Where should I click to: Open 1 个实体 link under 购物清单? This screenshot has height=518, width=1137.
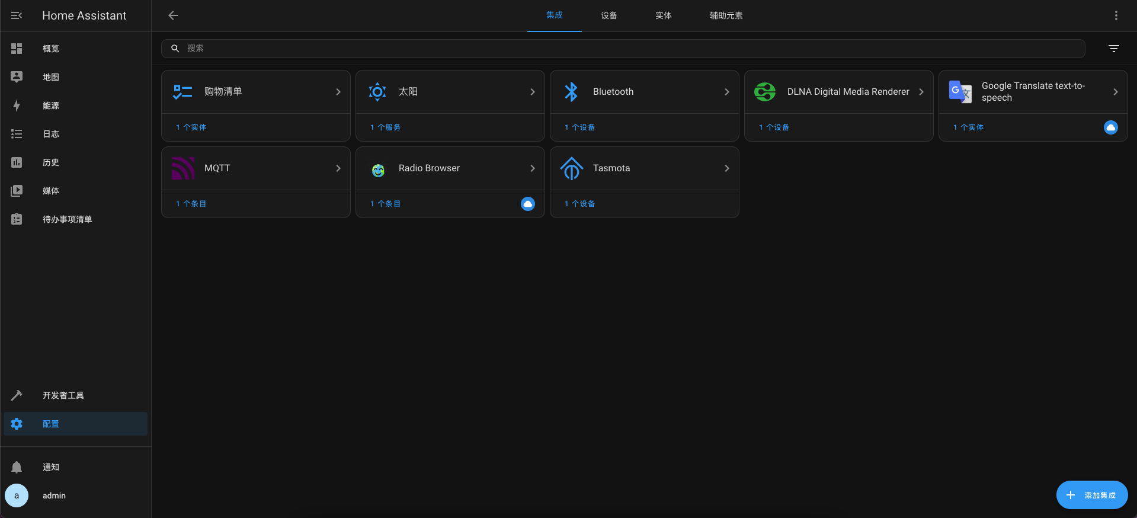click(x=191, y=127)
